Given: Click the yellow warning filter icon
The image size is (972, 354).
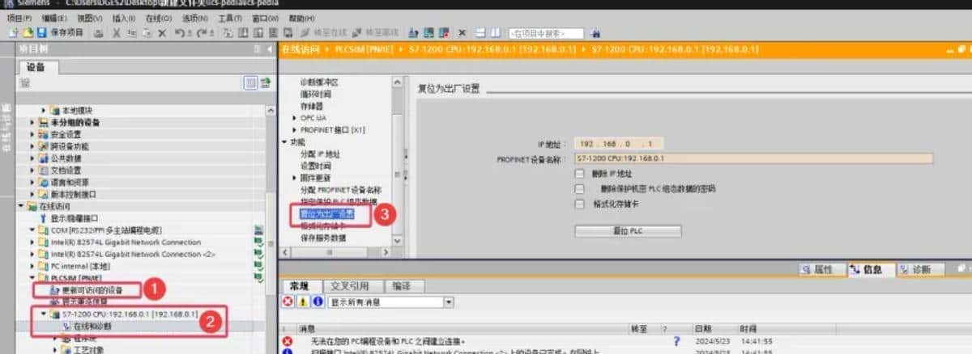Looking at the screenshot, I should click(x=302, y=301).
